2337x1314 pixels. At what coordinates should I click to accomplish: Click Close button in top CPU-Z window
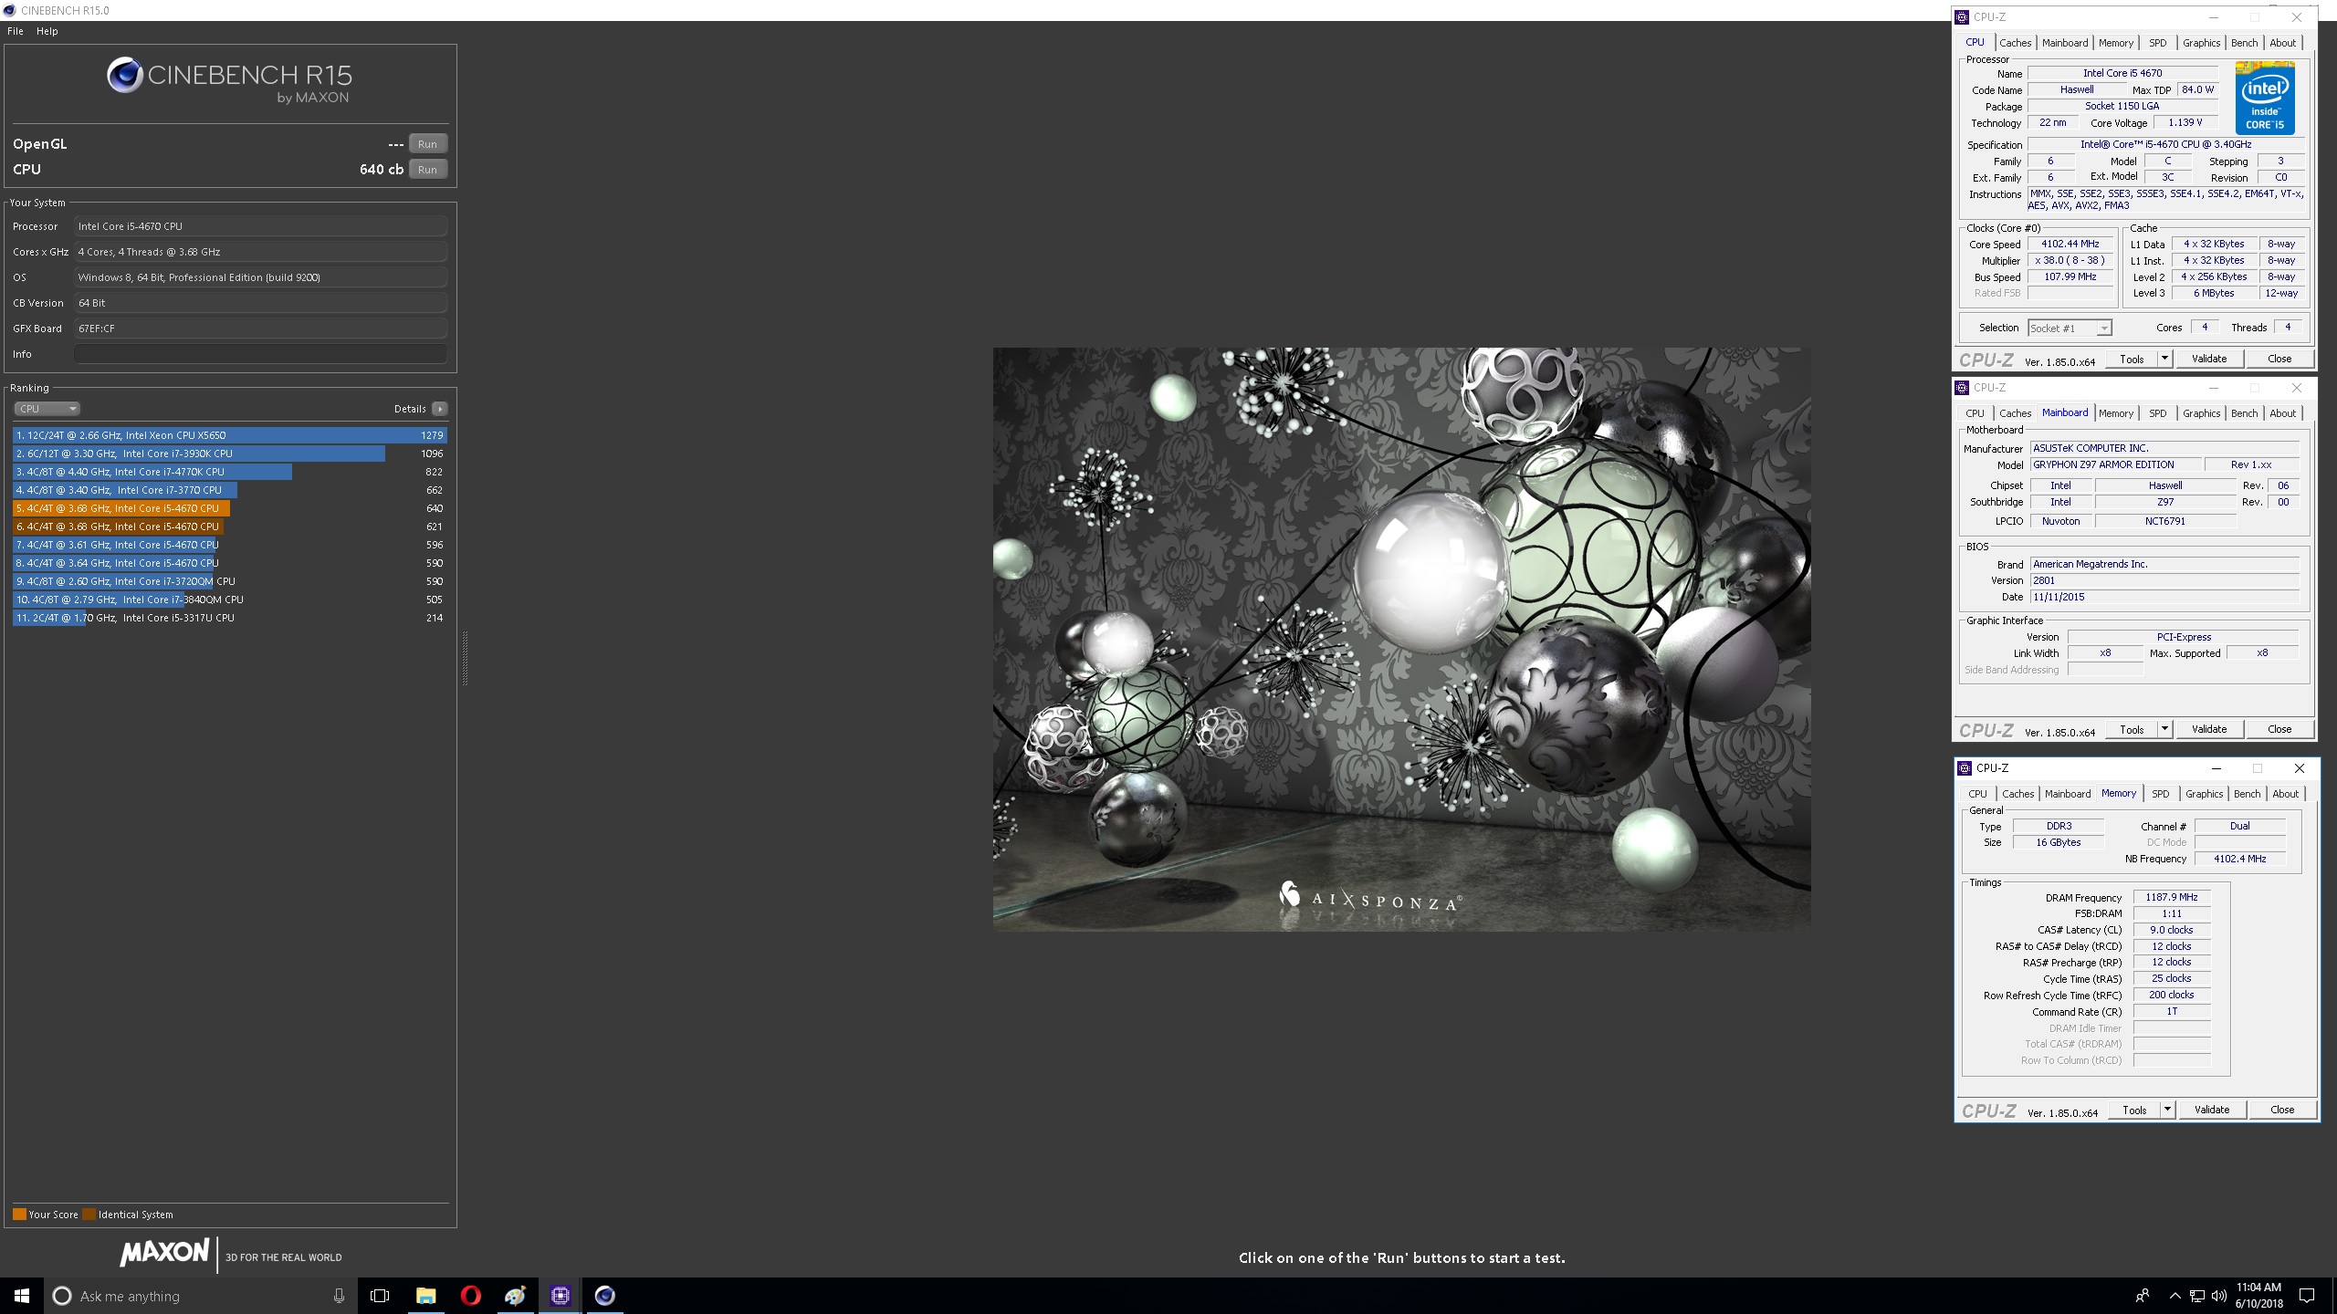coord(2279,359)
